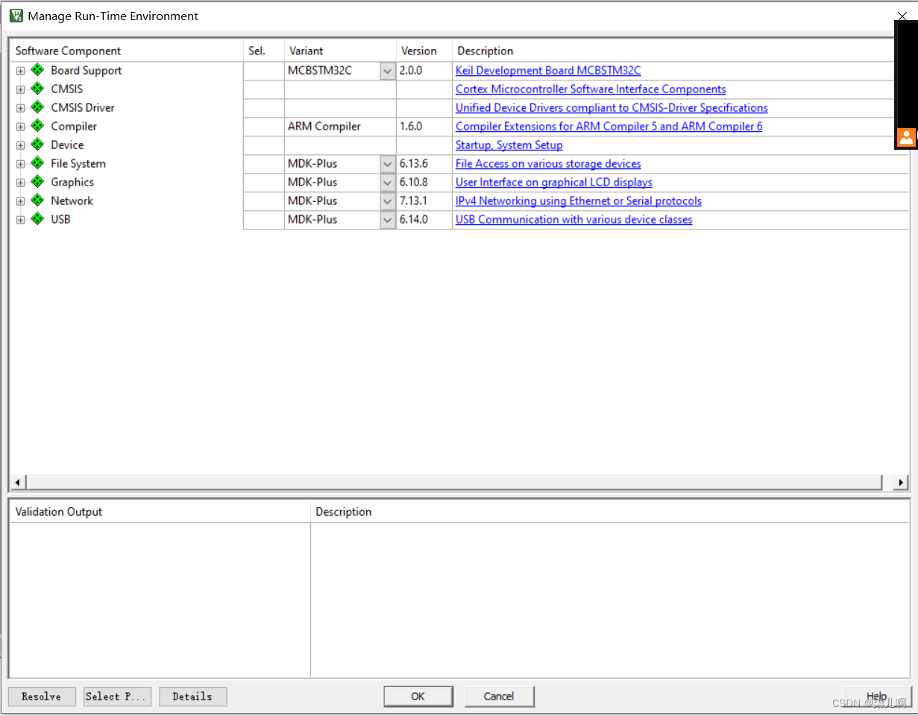Click the Device green diamond icon
Viewport: 918px width, 716px height.
(37, 145)
